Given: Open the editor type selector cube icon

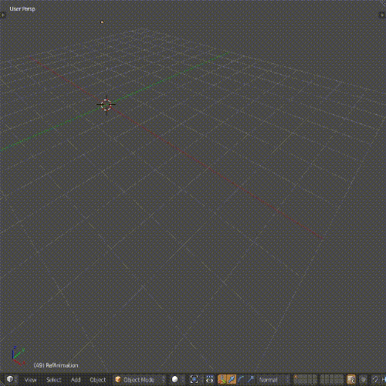Looking at the screenshot, I should tap(12, 379).
